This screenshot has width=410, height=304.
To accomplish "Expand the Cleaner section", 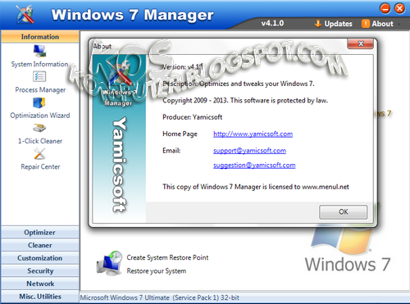I will (40, 245).
